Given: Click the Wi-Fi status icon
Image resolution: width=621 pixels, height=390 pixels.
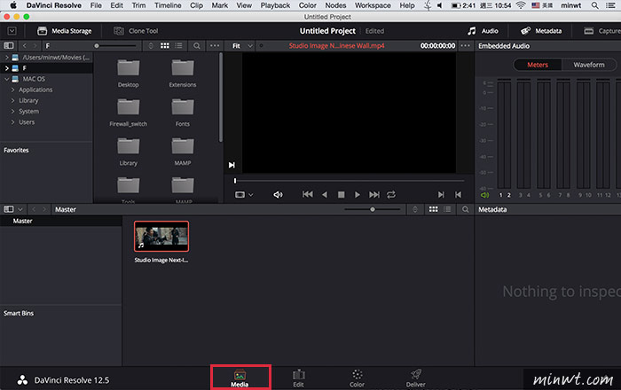Looking at the screenshot, I should pos(521,5).
